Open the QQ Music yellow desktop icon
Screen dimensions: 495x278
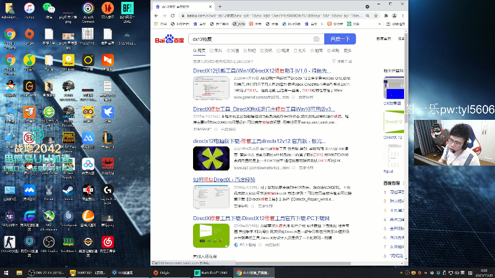point(29,62)
